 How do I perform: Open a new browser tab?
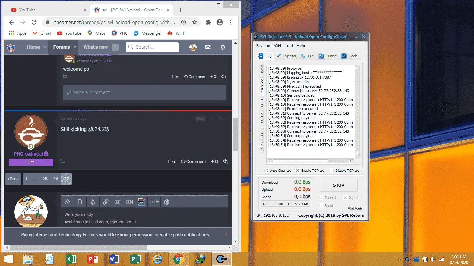pyautogui.click(x=180, y=10)
